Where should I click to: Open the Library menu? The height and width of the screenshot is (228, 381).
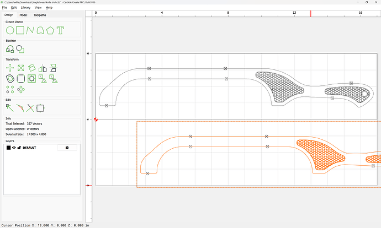point(25,8)
